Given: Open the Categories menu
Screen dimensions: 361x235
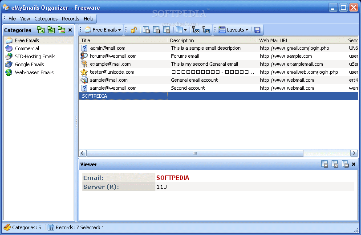Looking at the screenshot, I should click(46, 19).
